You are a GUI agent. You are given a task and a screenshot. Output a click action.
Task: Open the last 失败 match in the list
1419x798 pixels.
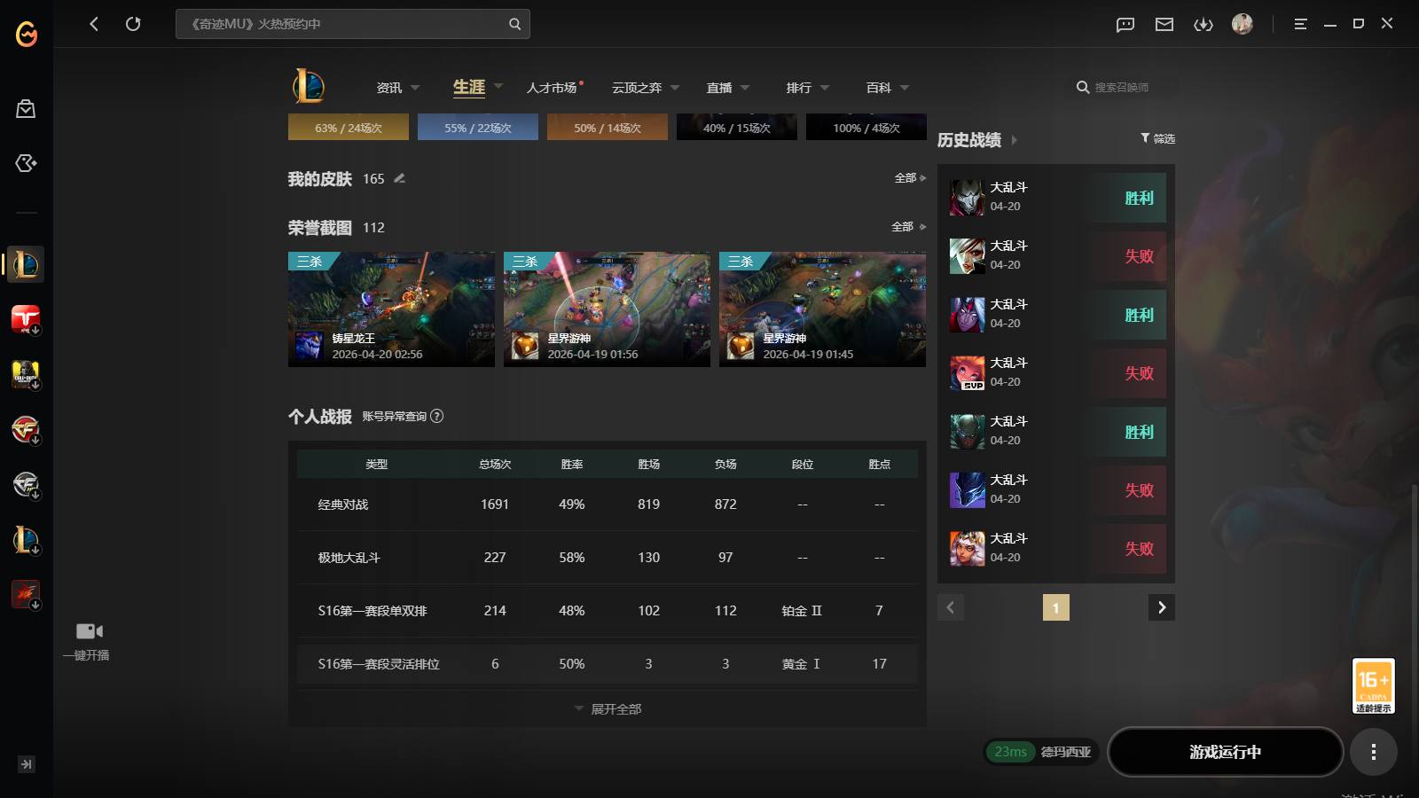point(1056,549)
